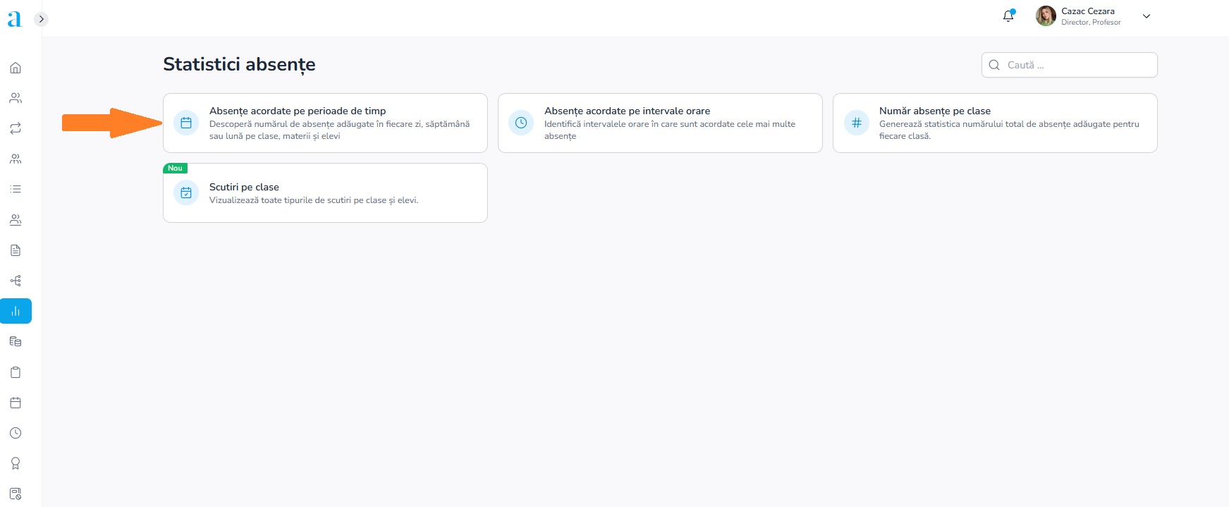Expand the sidebar with the chevron button
1229x507 pixels.
click(x=42, y=19)
